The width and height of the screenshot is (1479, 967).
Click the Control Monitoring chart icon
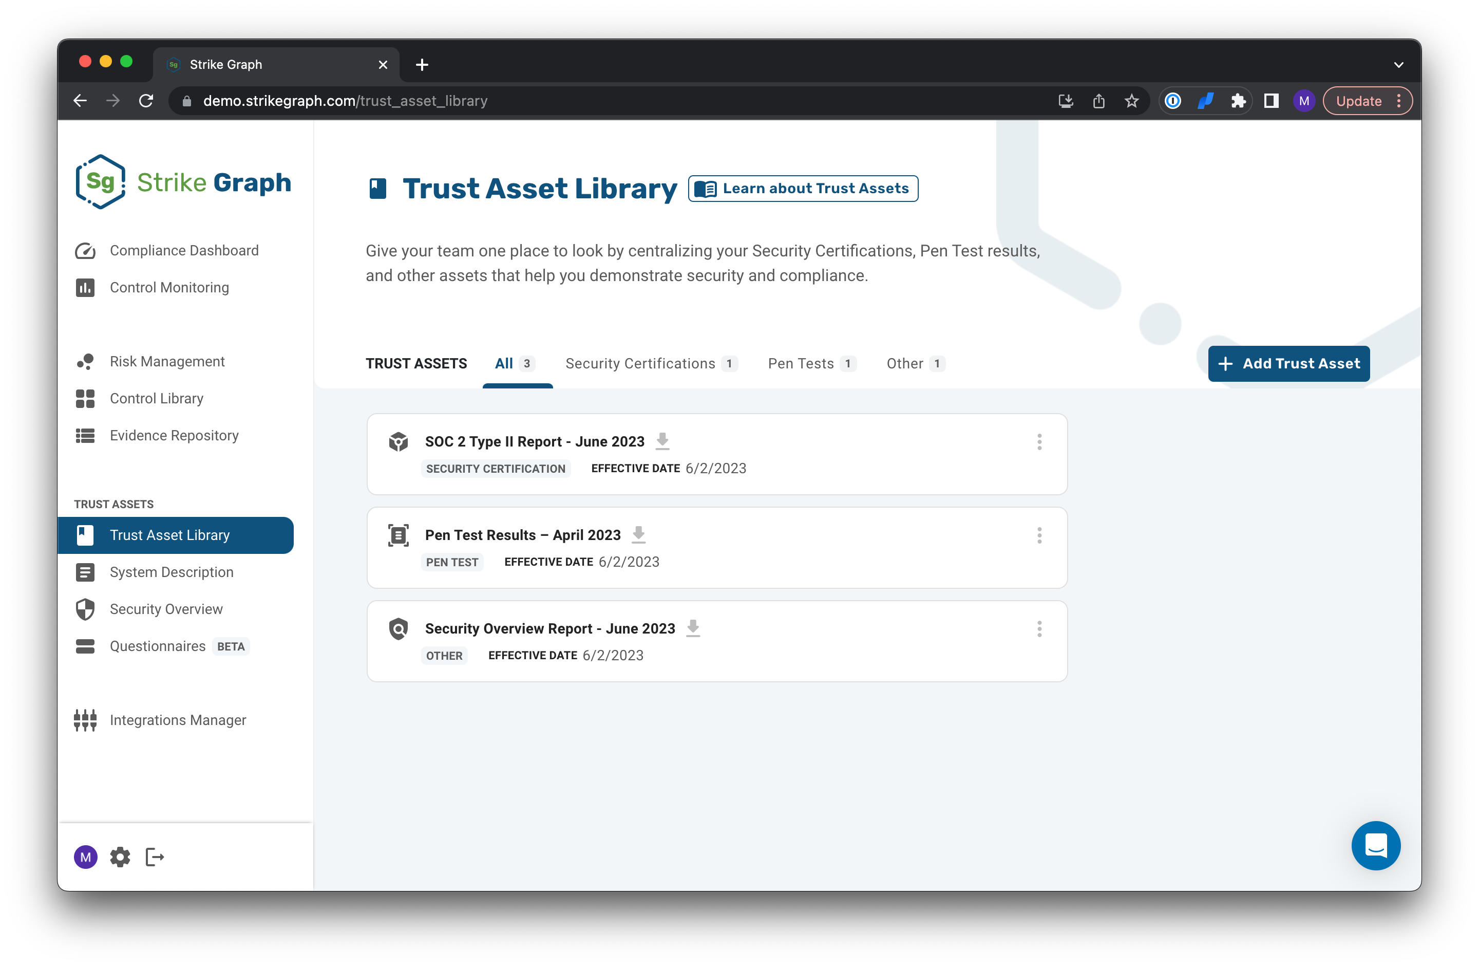click(85, 287)
